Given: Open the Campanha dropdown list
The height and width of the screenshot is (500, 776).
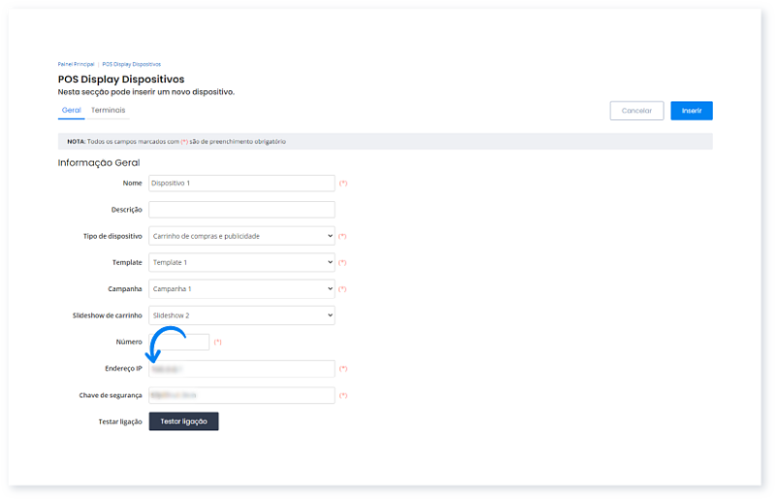Looking at the screenshot, I should click(242, 289).
